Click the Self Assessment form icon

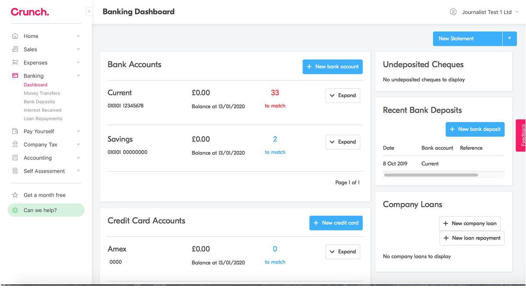[15, 171]
